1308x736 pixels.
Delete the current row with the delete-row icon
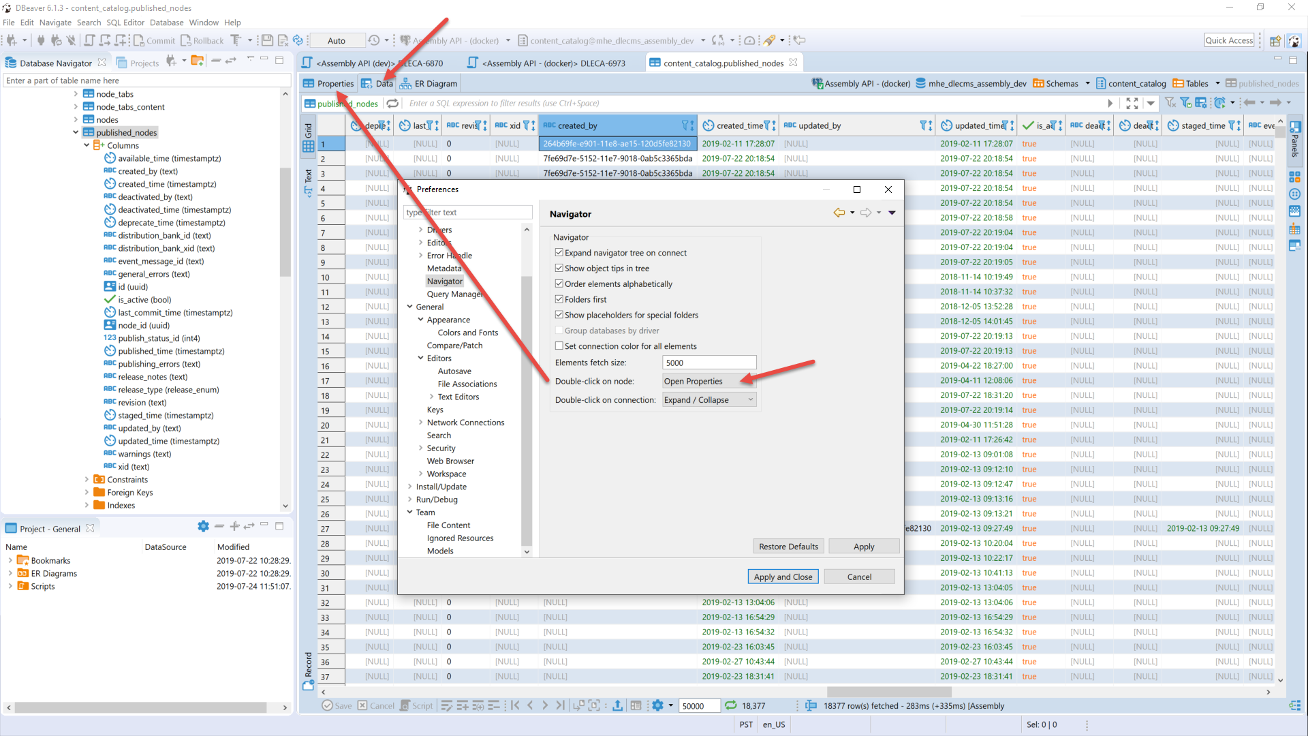(x=495, y=705)
